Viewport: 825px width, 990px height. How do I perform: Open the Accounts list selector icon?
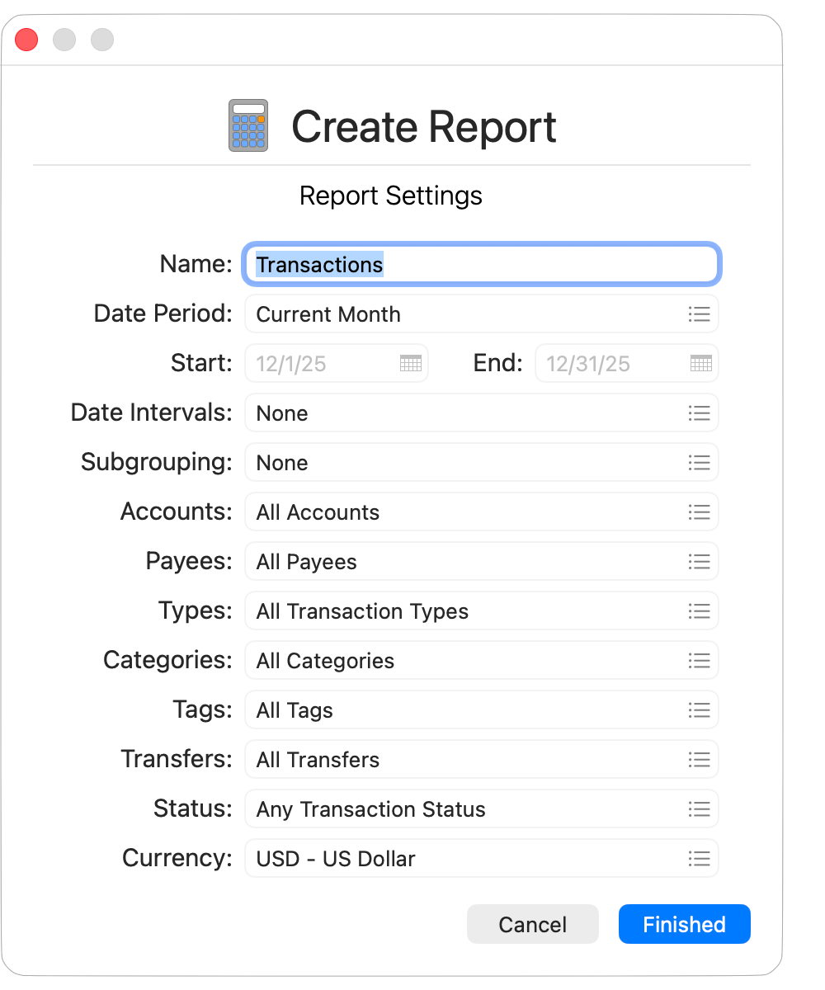tap(699, 512)
